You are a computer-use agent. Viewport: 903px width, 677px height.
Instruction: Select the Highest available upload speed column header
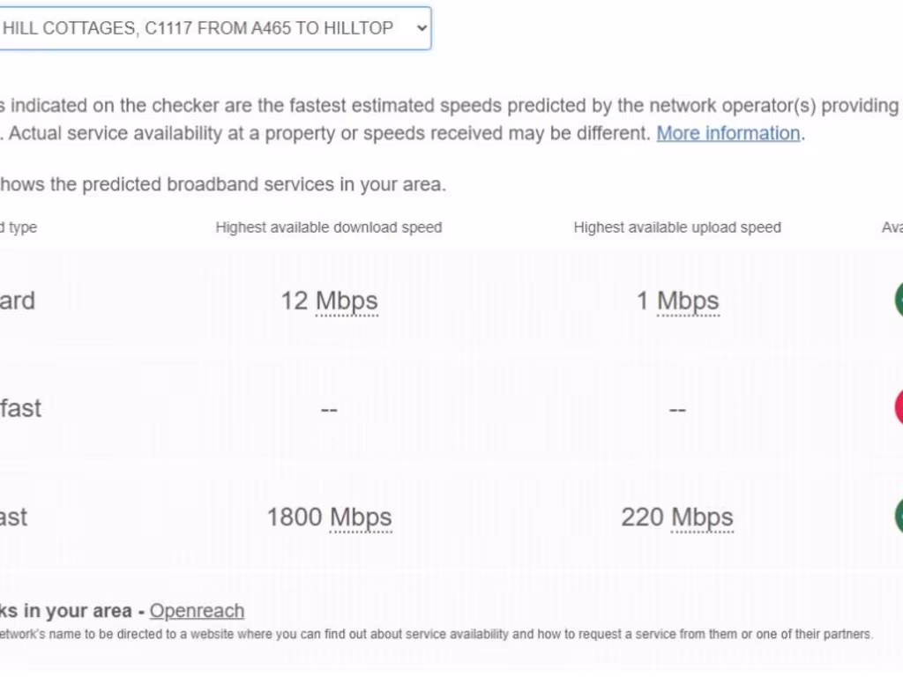coord(677,227)
